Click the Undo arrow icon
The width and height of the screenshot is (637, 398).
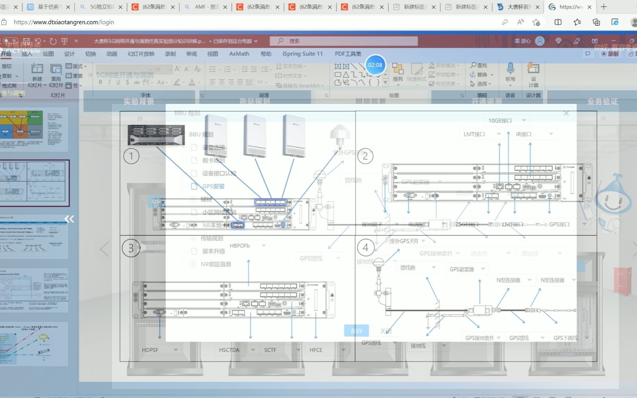pos(38,41)
